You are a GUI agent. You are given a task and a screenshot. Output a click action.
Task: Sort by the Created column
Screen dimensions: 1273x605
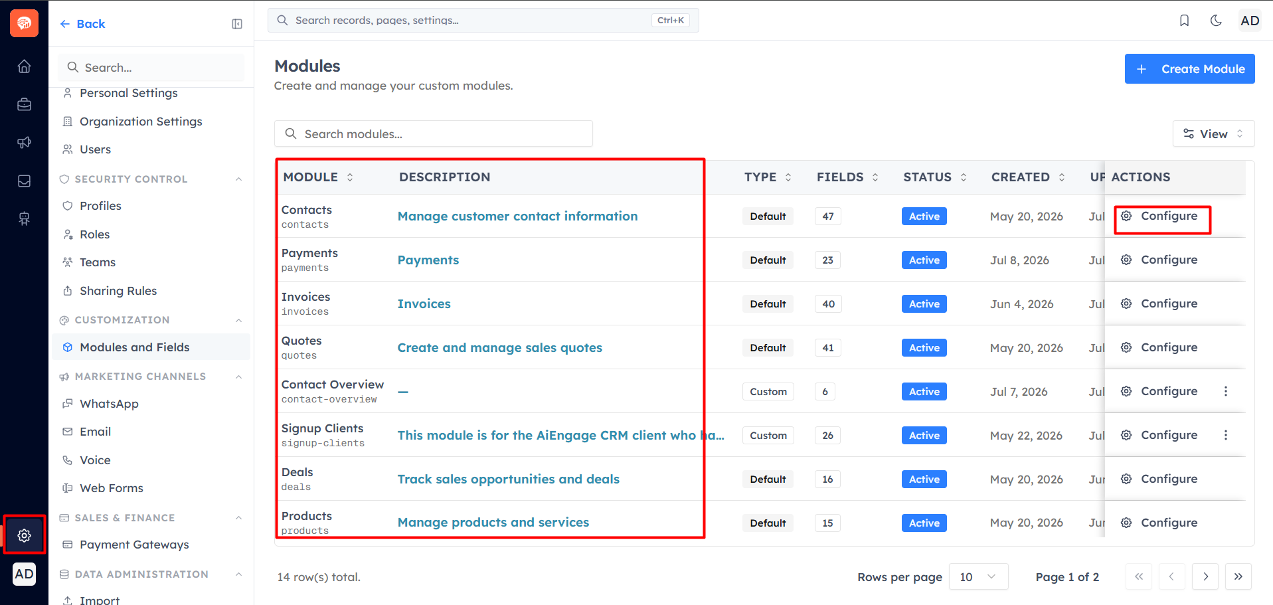point(1029,177)
